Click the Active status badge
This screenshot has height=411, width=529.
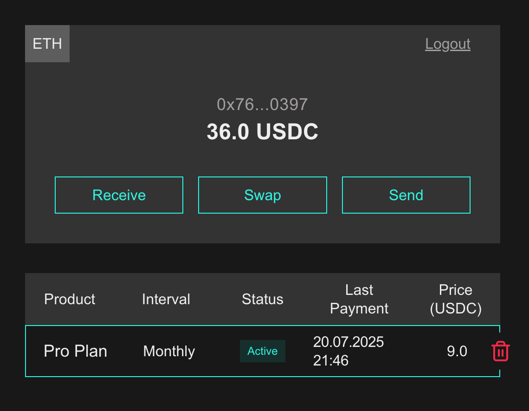click(x=263, y=351)
